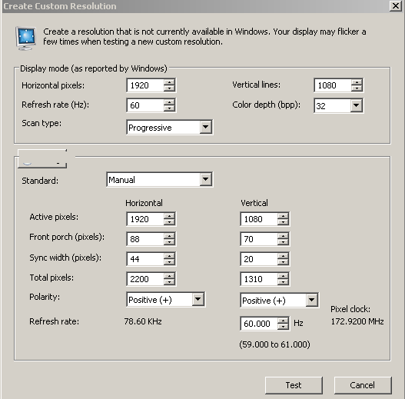Screen dimensions: 405x399
Task: Open the horizontal Polarity dropdown
Action: 198,299
